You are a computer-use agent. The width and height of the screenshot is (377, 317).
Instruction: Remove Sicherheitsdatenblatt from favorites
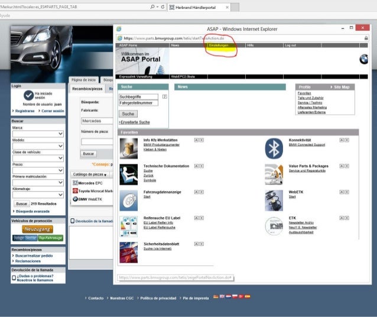(x=201, y=244)
